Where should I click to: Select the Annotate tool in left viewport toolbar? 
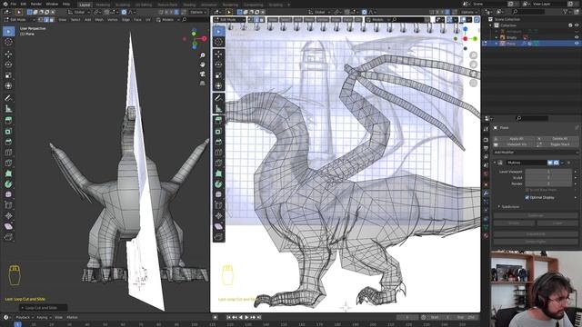click(x=8, y=98)
